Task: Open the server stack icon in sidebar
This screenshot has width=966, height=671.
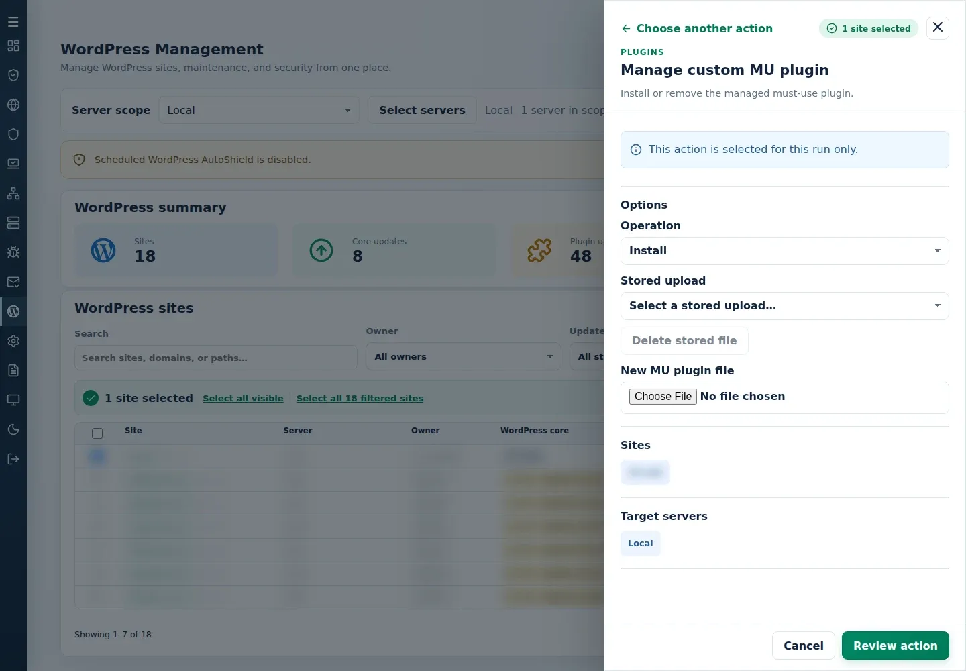Action: coord(13,223)
